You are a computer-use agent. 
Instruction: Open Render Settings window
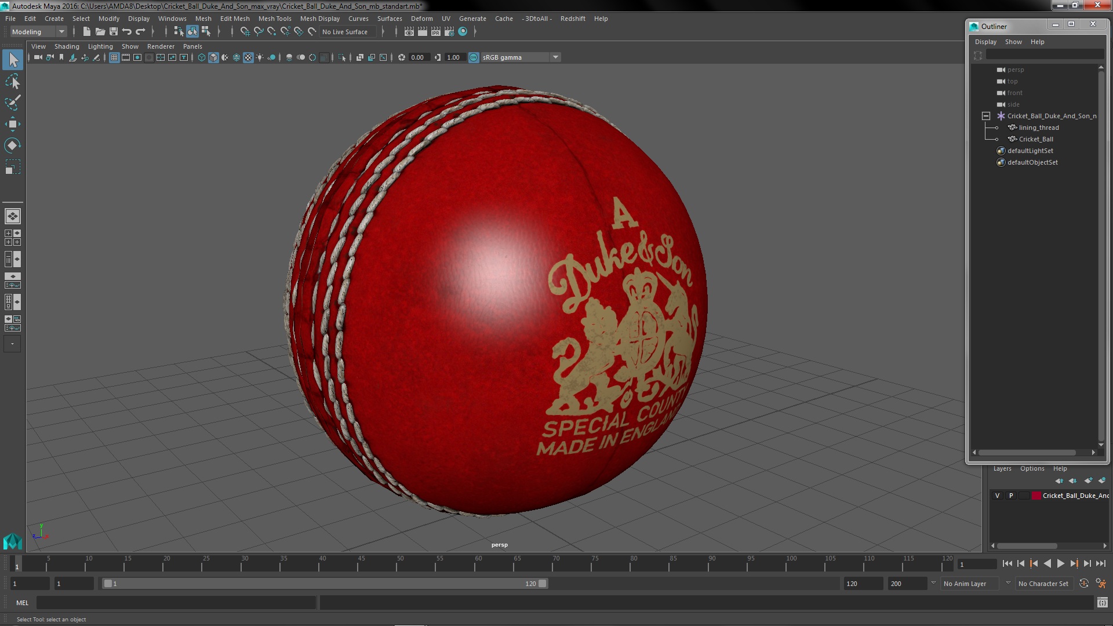click(x=449, y=32)
